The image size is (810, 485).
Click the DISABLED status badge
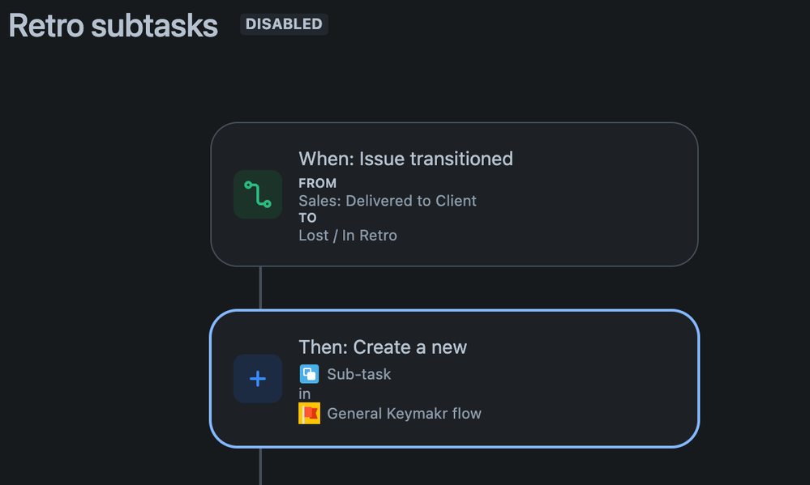pyautogui.click(x=284, y=24)
